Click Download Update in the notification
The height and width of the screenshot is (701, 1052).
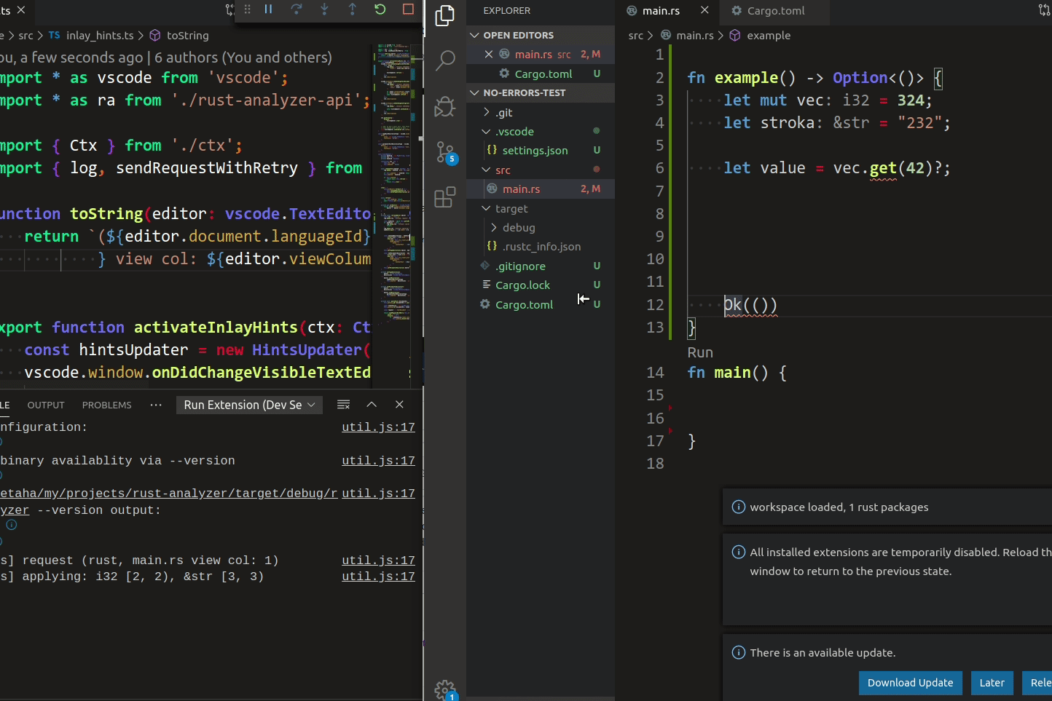[910, 683]
